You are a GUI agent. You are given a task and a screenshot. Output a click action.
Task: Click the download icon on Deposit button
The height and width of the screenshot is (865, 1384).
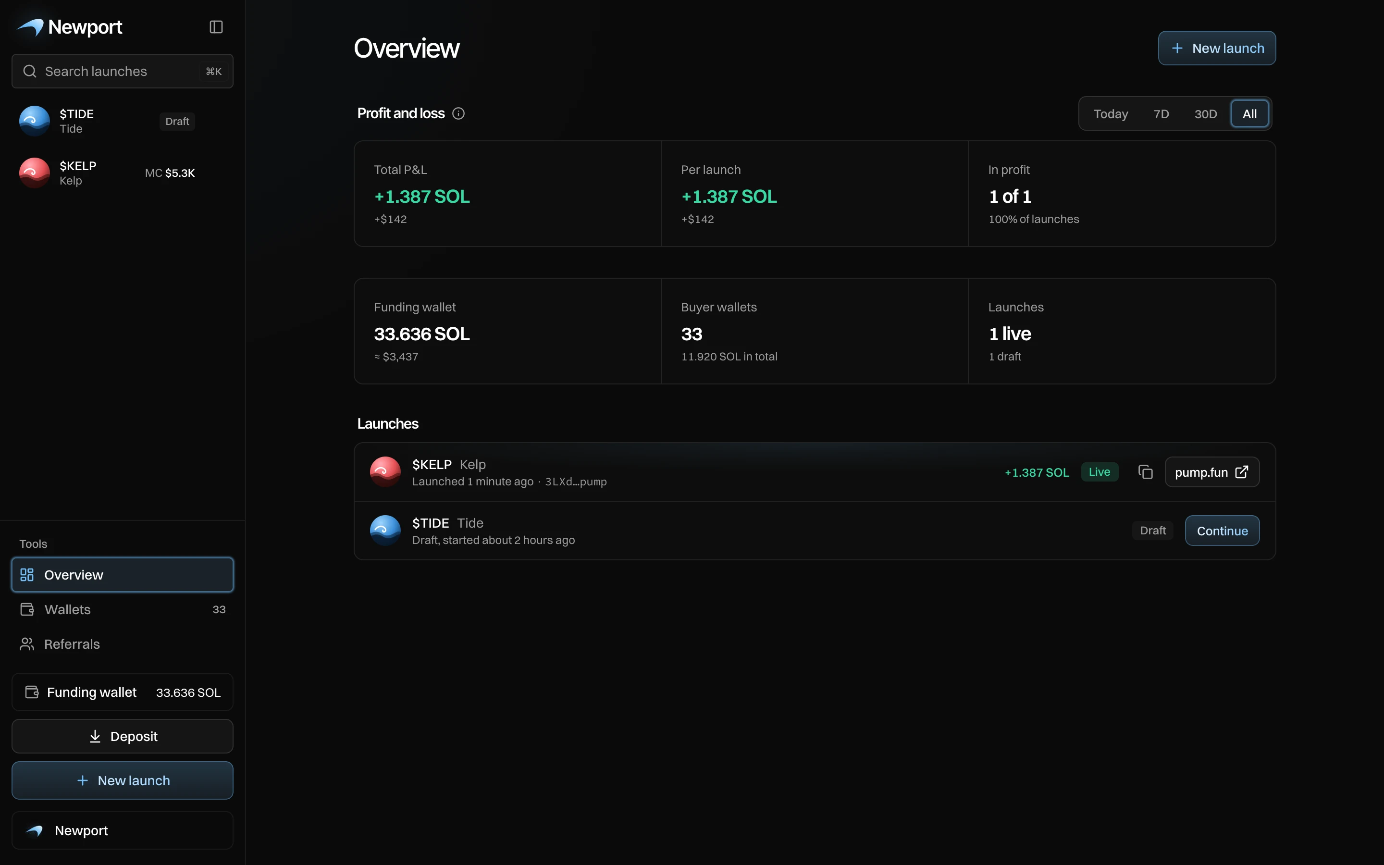coord(95,736)
